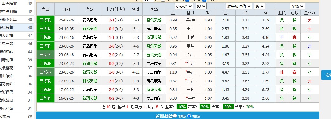Click the 胜负 column header
The height and width of the screenshot is (119, 331).
coord(282,13)
